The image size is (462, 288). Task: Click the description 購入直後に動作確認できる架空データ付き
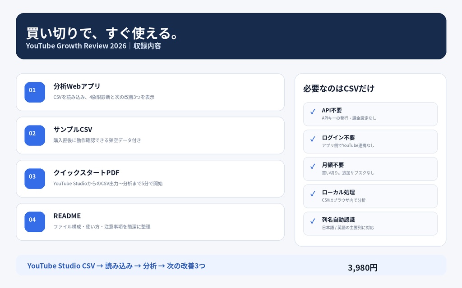97,140
